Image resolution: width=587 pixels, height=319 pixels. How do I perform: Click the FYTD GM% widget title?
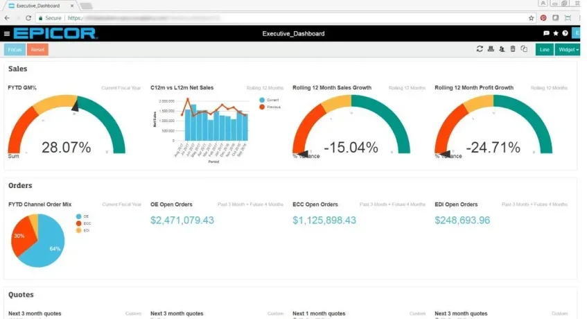(22, 87)
